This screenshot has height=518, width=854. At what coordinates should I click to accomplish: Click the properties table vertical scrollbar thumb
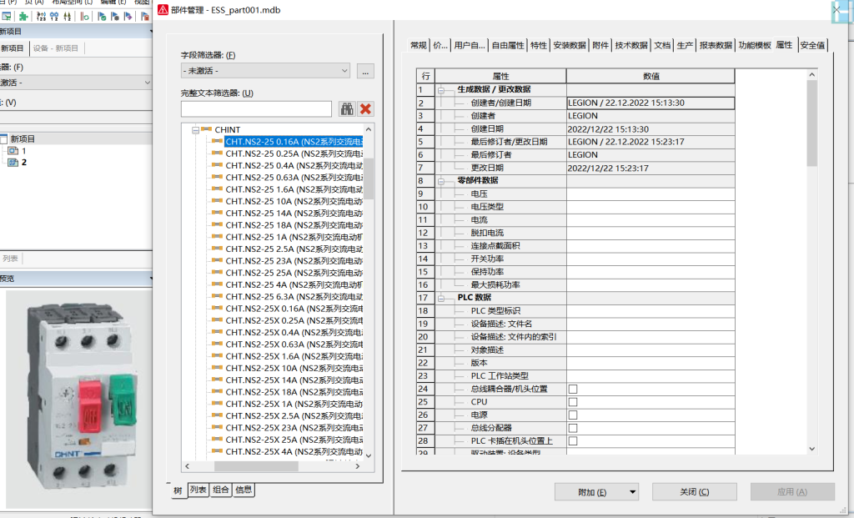point(812,123)
